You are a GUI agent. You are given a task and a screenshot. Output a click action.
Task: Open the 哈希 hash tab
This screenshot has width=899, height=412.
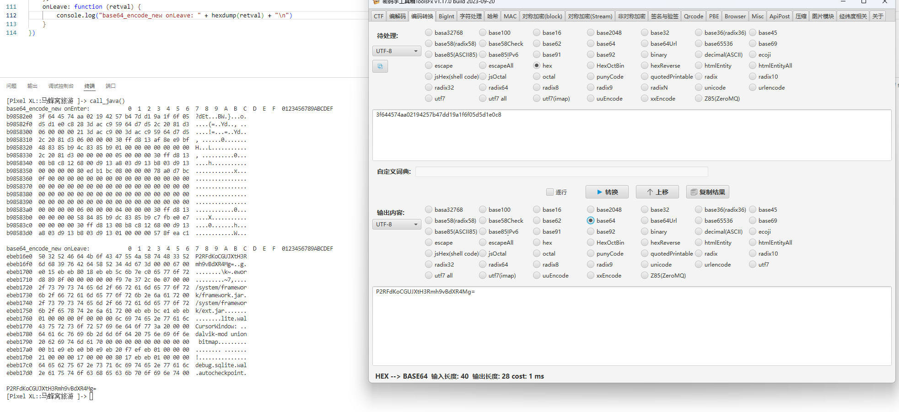coord(492,16)
